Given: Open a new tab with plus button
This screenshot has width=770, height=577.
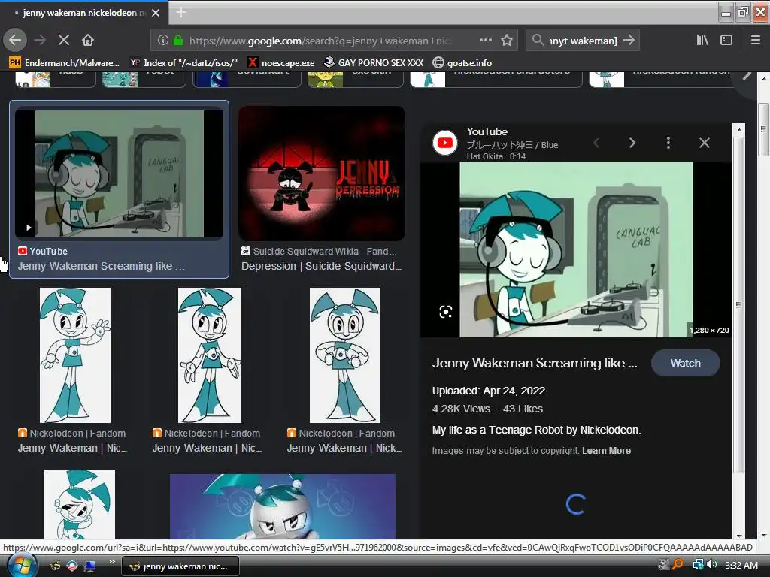Looking at the screenshot, I should (x=181, y=12).
